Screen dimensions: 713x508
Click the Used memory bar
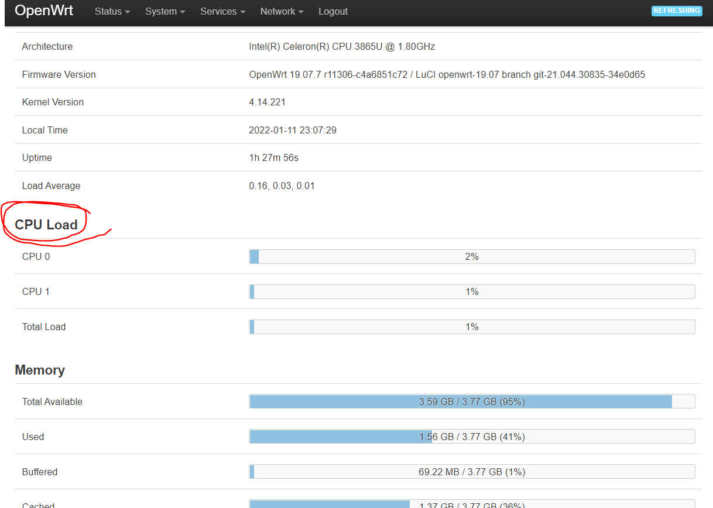[x=472, y=437]
